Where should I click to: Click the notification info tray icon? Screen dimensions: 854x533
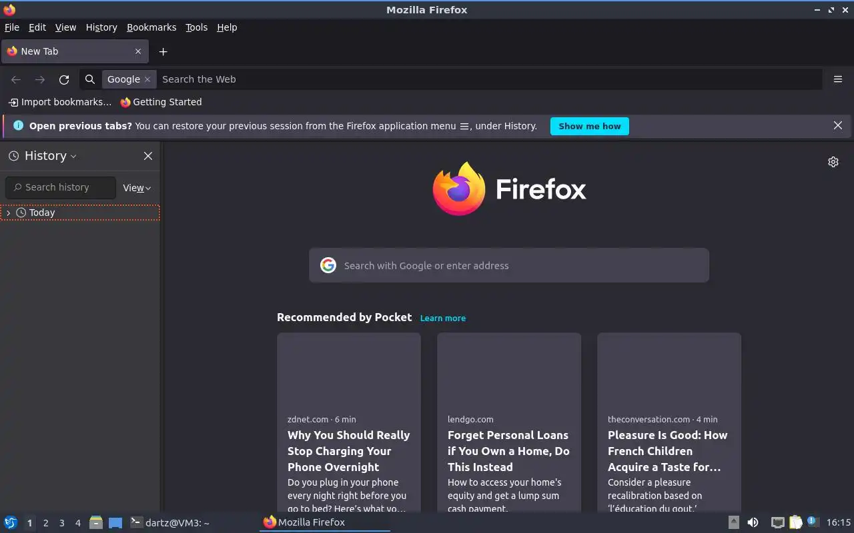tap(812, 522)
